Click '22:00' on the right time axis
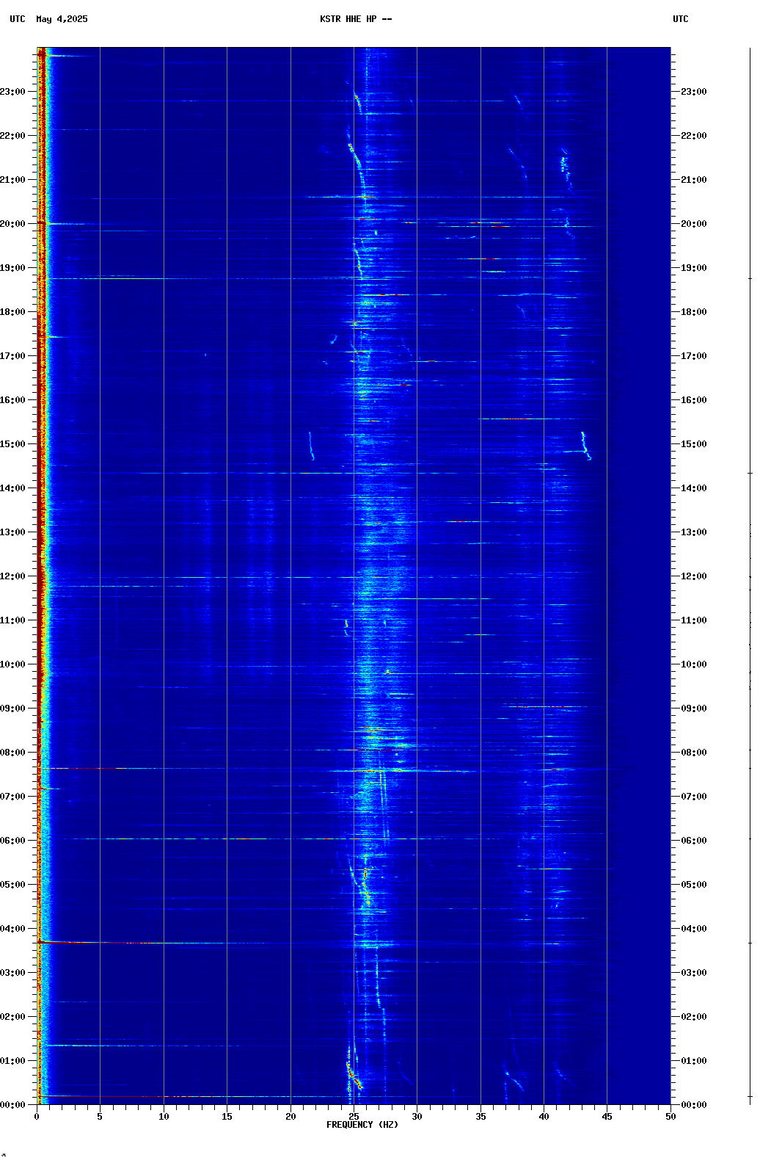Viewport: 782px width, 1163px height. pyautogui.click(x=694, y=136)
